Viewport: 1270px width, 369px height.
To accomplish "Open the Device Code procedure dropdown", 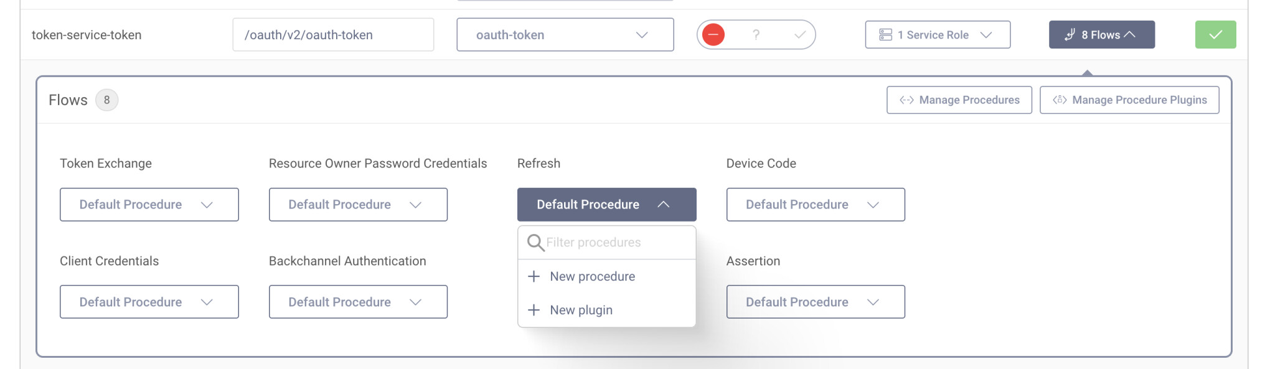I will pyautogui.click(x=815, y=205).
